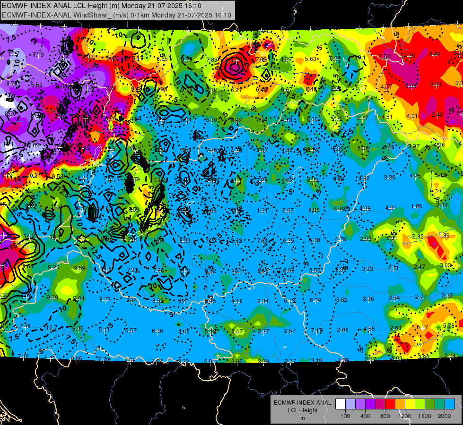463x425 pixels.
Task: Click the legend tick value 2000
Action: (x=445, y=416)
